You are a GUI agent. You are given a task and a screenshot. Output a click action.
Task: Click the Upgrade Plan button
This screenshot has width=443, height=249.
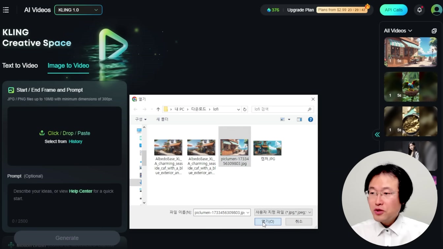pyautogui.click(x=300, y=10)
